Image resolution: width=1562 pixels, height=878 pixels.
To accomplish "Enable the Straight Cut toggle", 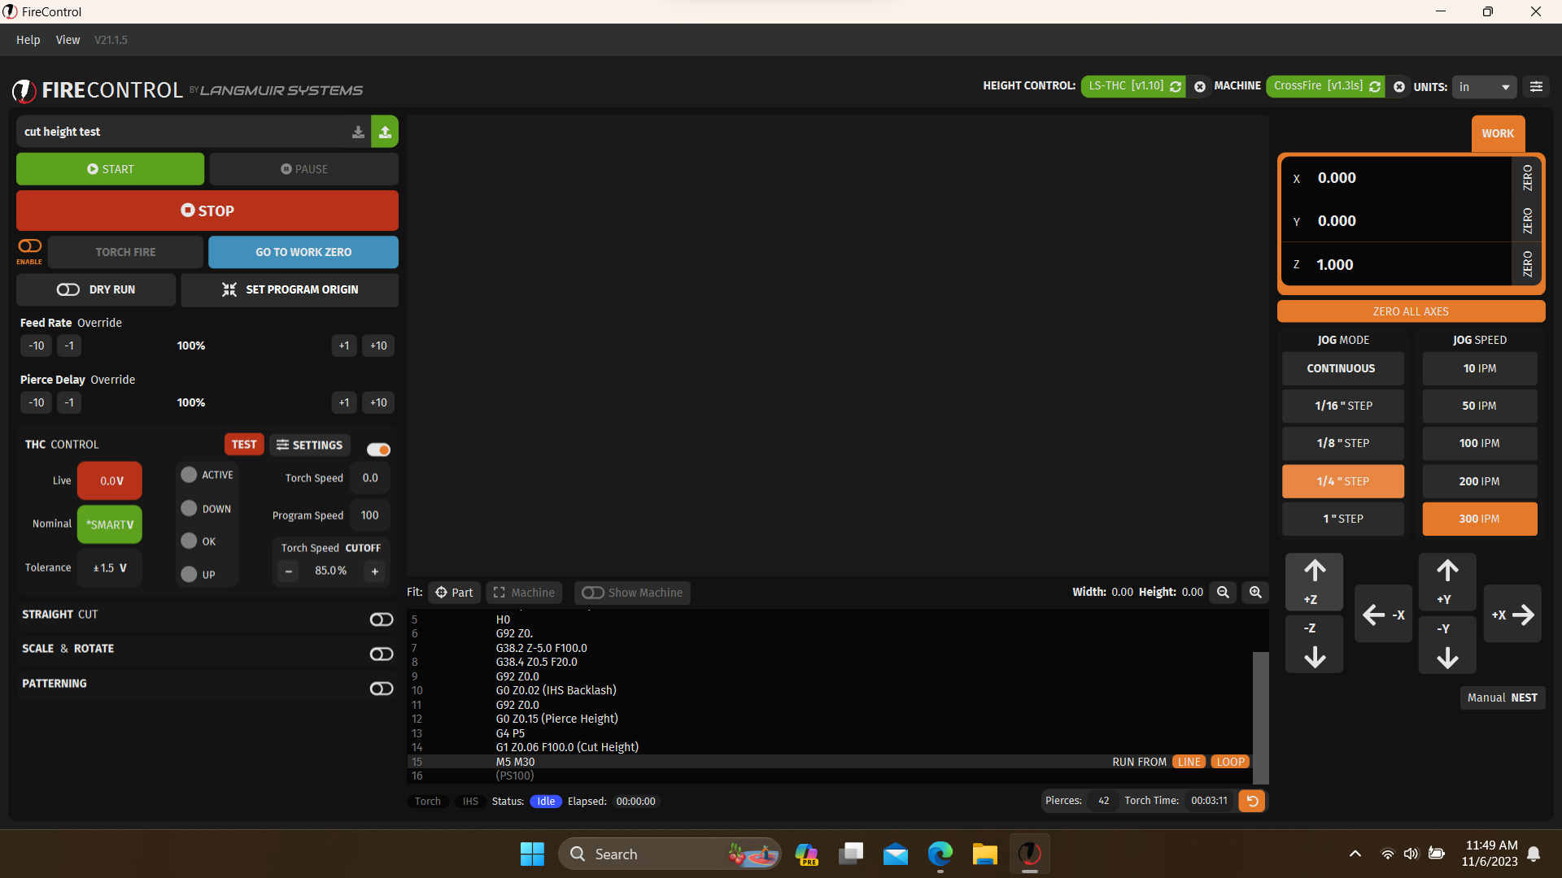I will pos(381,619).
